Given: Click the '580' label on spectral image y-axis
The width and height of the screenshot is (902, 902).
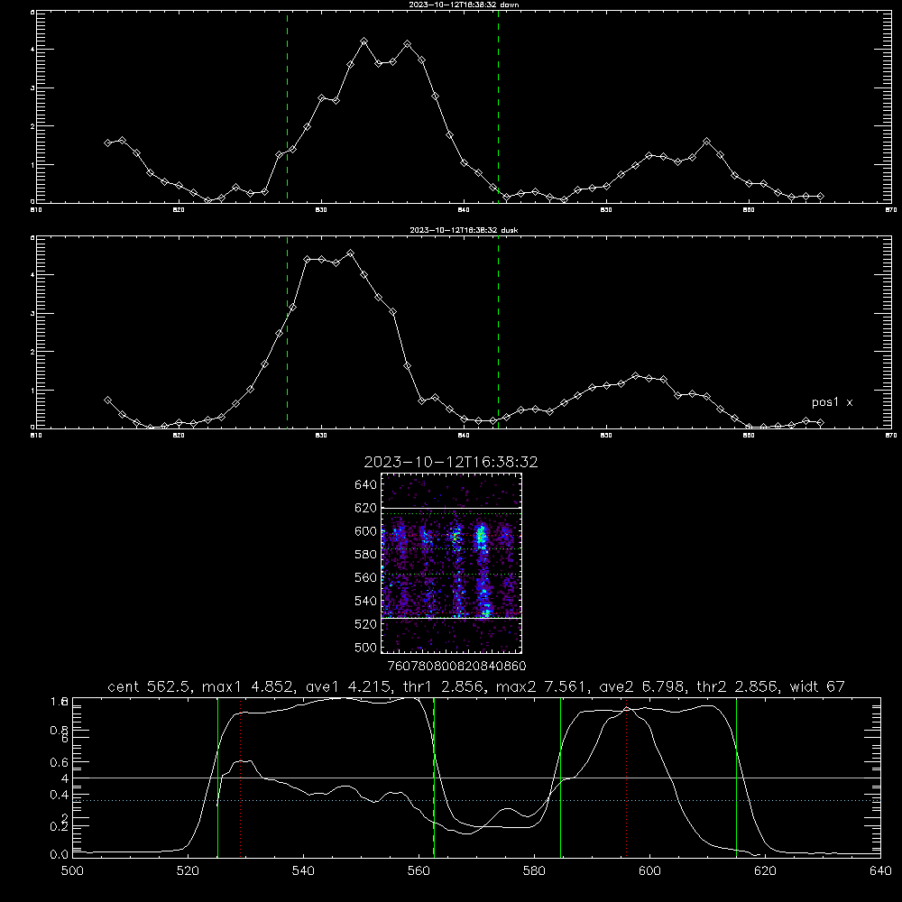Looking at the screenshot, I should (366, 555).
